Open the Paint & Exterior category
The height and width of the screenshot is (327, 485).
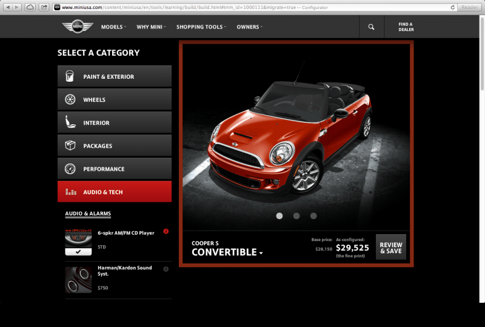tap(115, 76)
